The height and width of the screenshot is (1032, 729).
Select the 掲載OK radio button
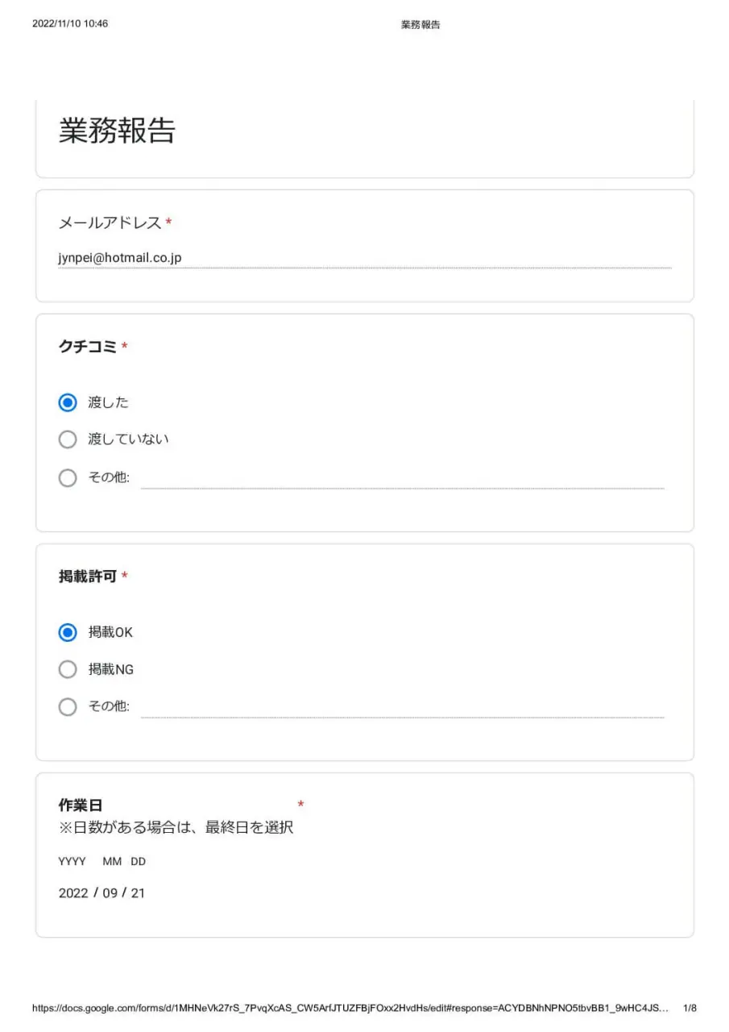pyautogui.click(x=68, y=633)
